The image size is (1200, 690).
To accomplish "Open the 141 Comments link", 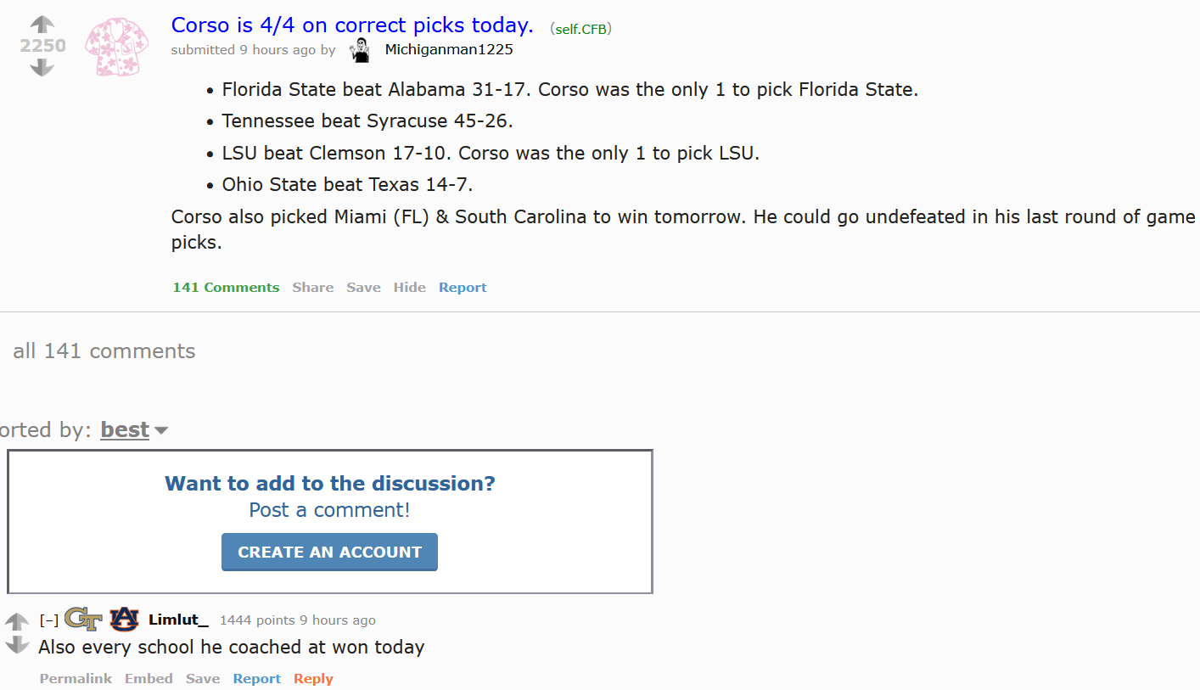I will point(226,288).
